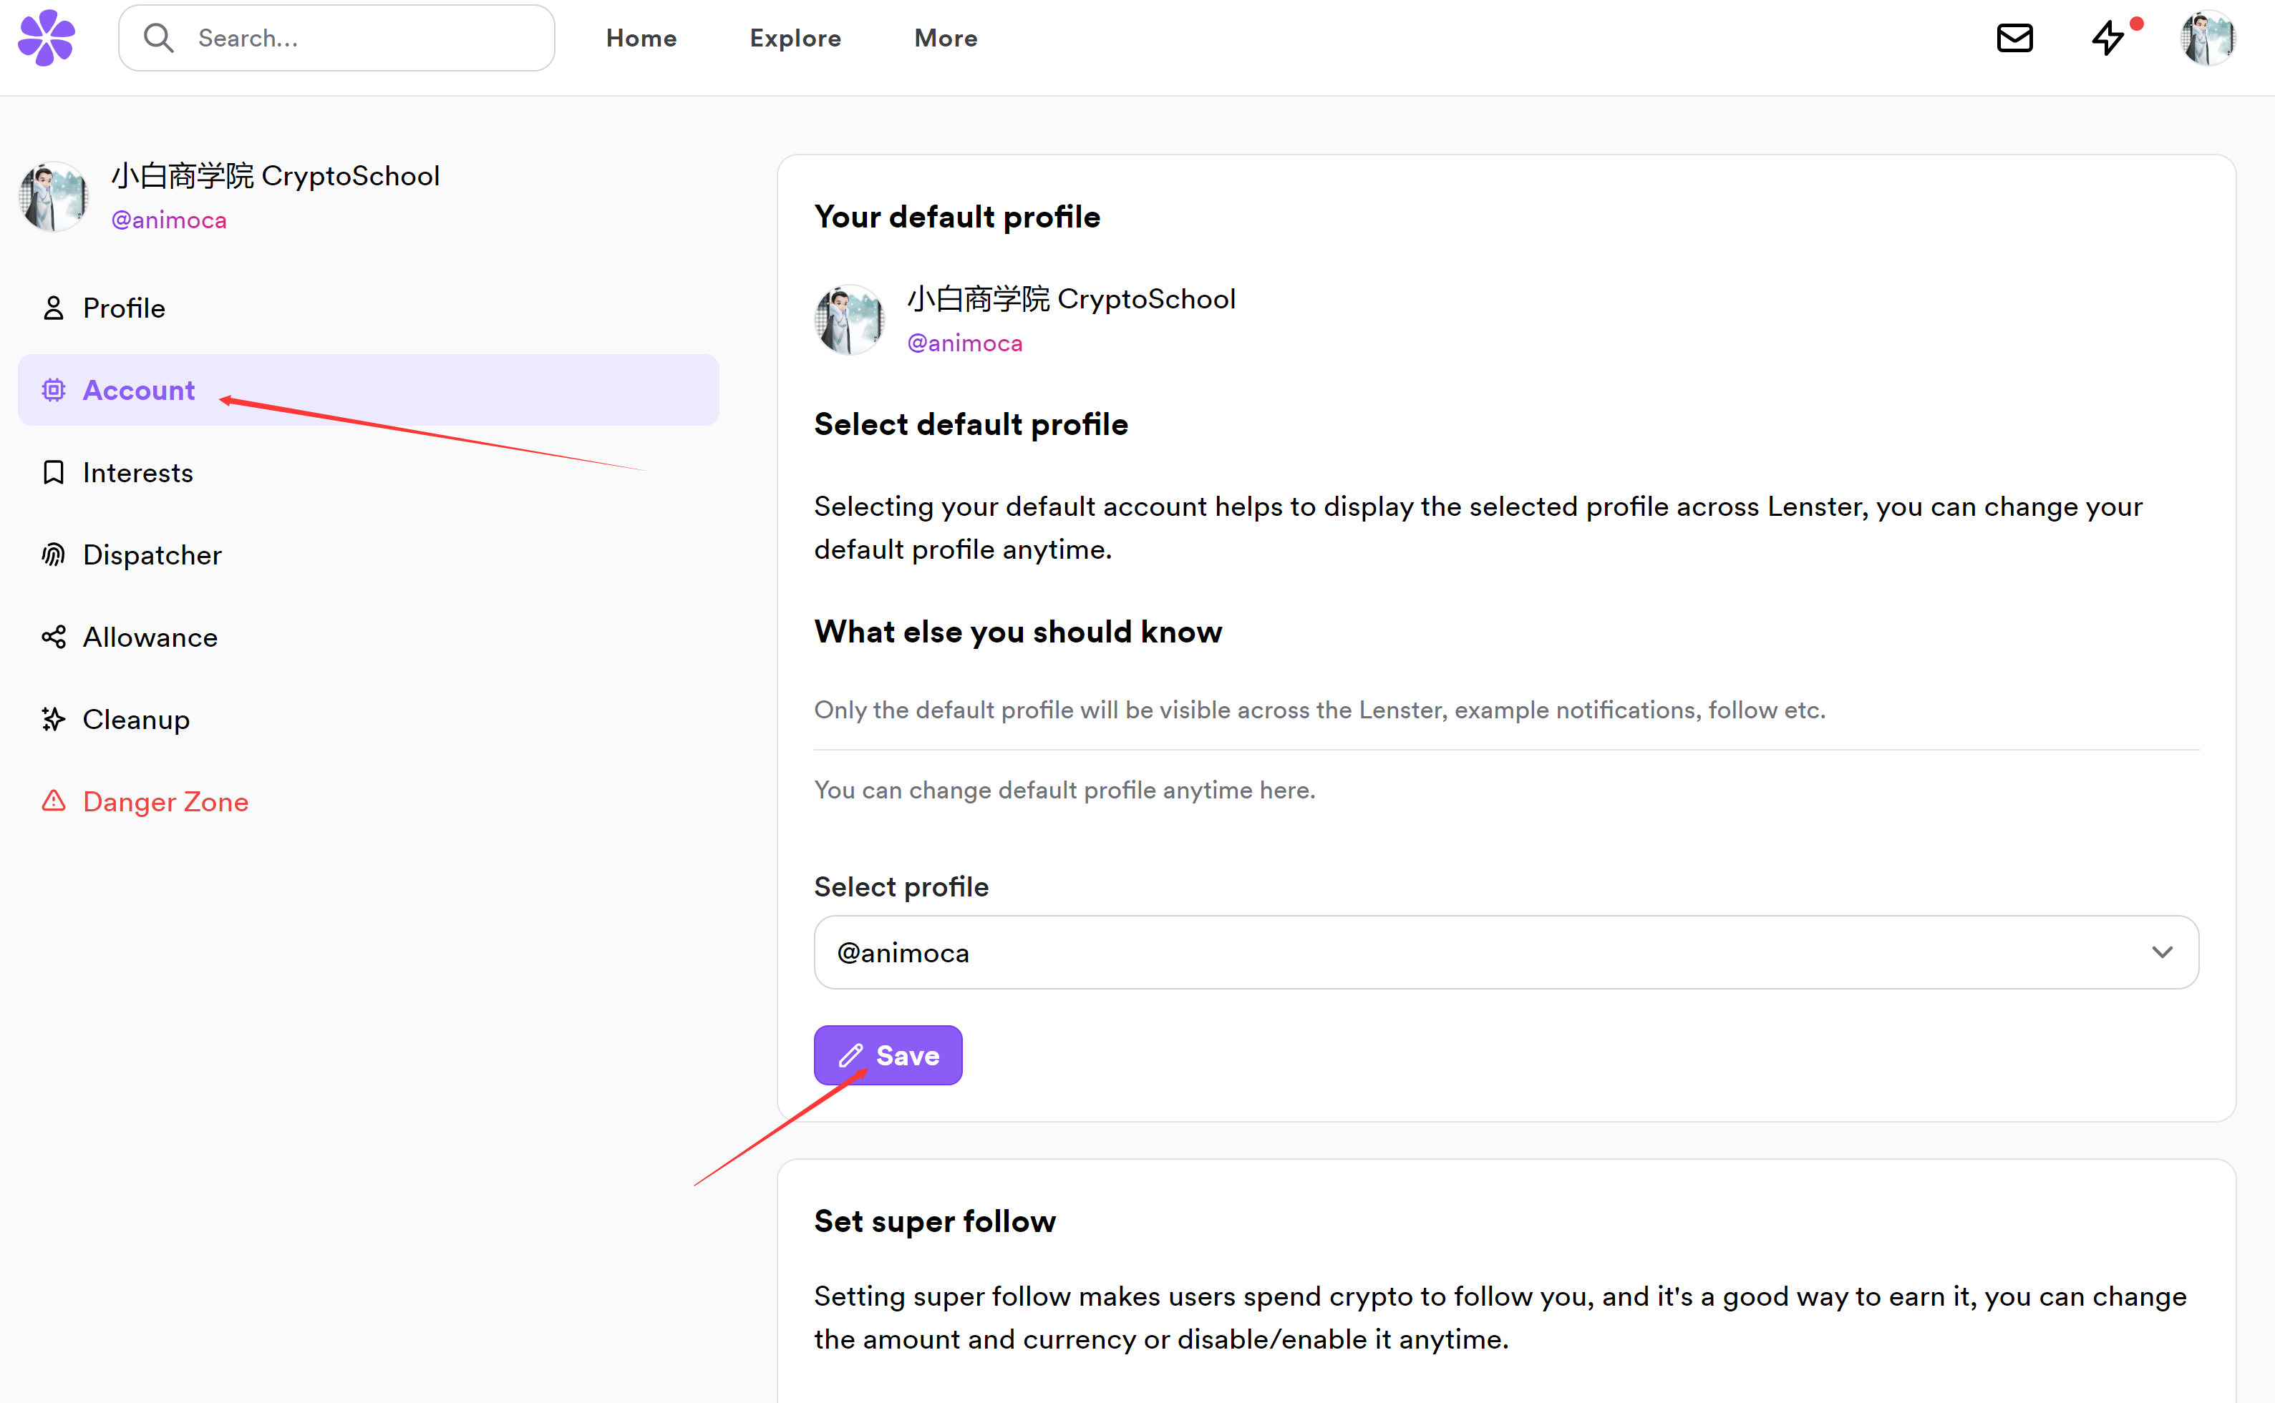This screenshot has height=1403, width=2275.
Task: Click sidebar profile avatar picture
Action: (54, 197)
